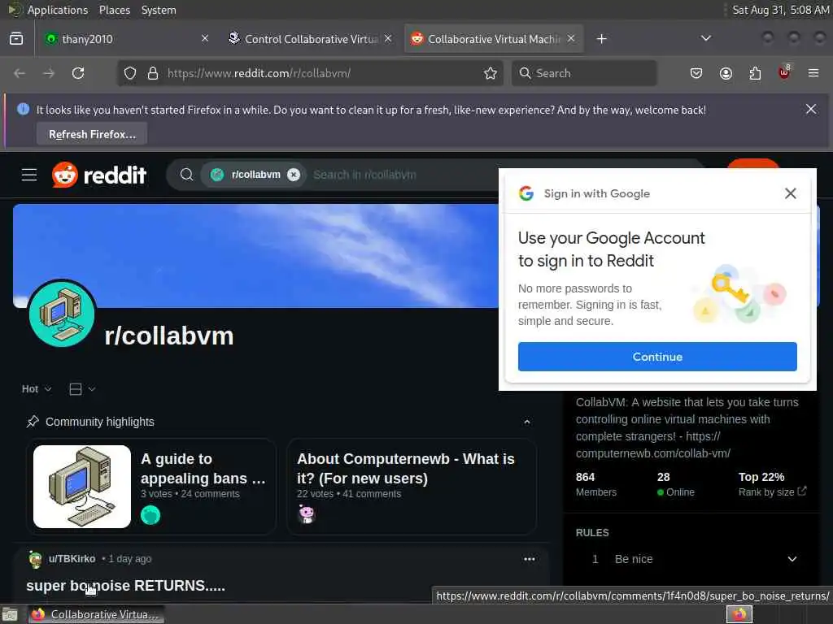Viewport: 833px width, 624px height.
Task: Open the Hot sort dropdown
Action: tap(37, 389)
